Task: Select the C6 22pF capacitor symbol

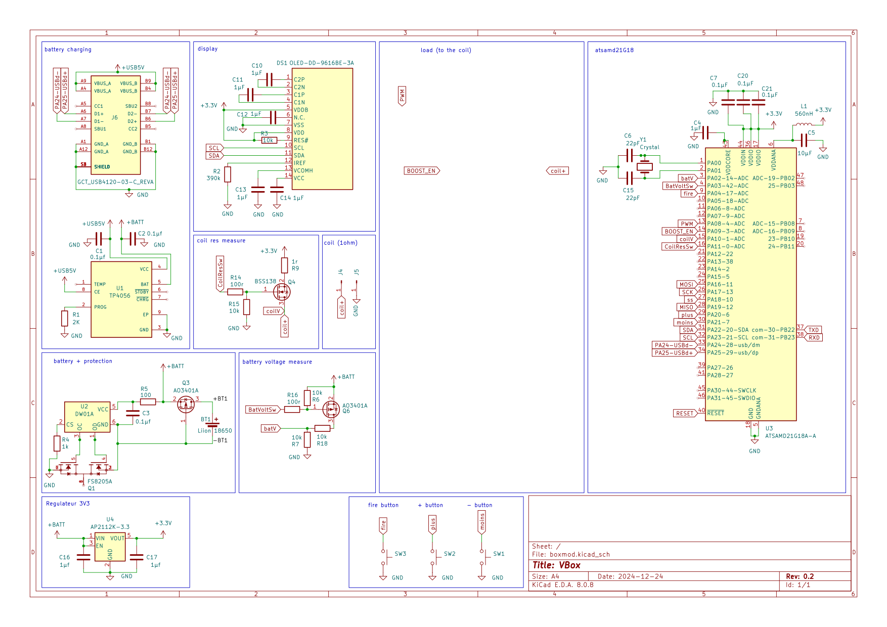Action: coord(630,156)
